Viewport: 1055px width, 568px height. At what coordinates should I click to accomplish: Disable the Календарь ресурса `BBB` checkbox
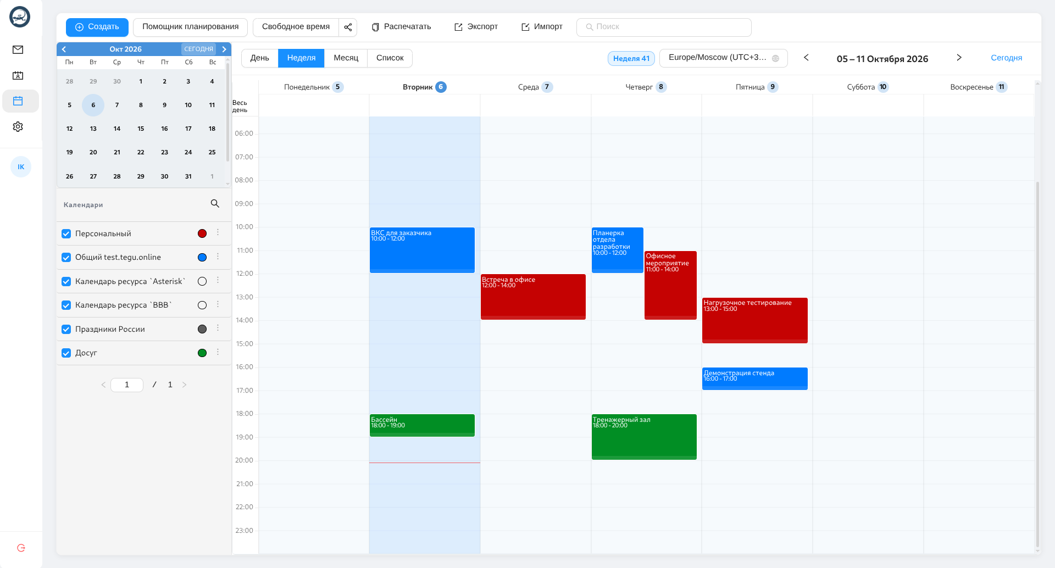click(x=66, y=305)
